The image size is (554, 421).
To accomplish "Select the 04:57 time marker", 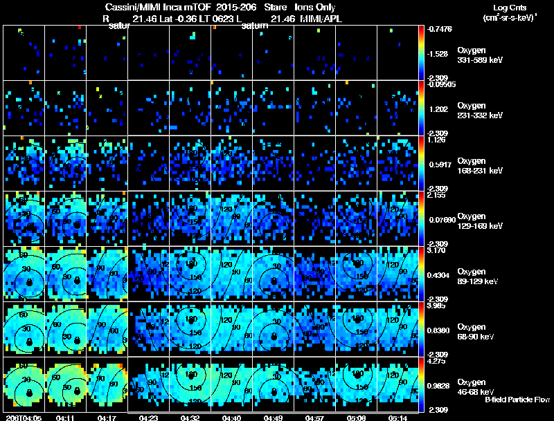I will 315,418.
